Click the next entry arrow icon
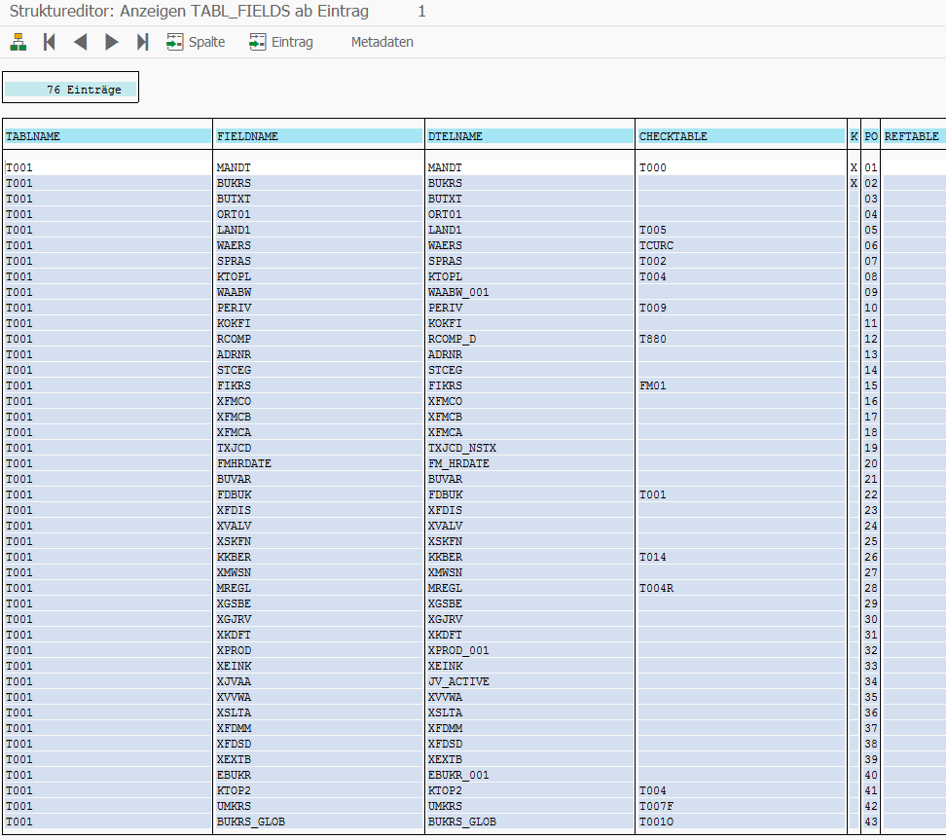Image resolution: width=946 pixels, height=840 pixels. (111, 42)
